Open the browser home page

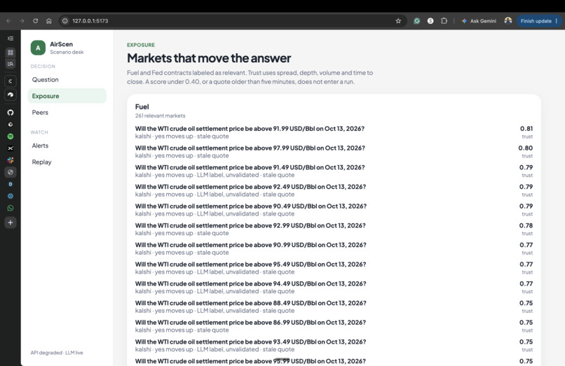[x=49, y=21]
